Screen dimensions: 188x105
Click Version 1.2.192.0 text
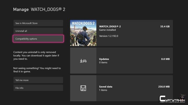[x=108, y=36]
